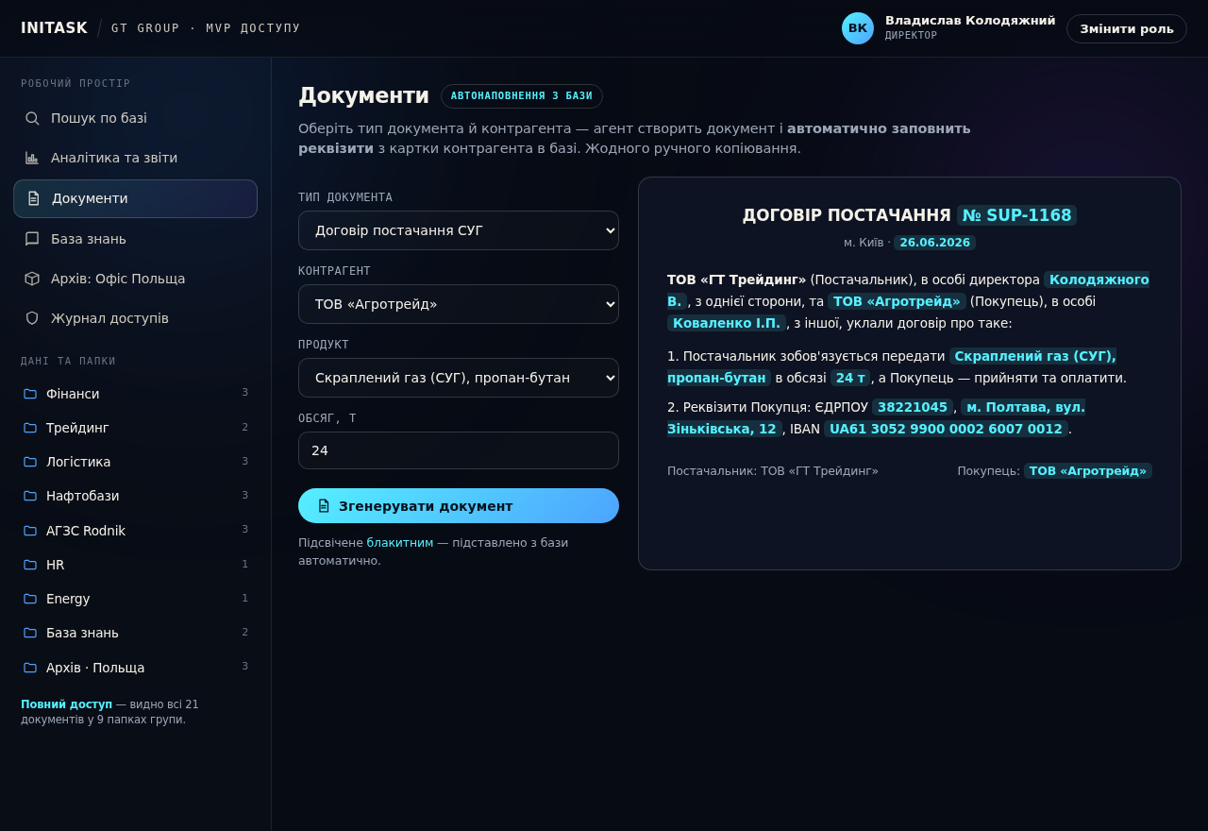Open База знань in workspace menu
Image resolution: width=1208 pixels, height=831 pixels.
tap(135, 239)
